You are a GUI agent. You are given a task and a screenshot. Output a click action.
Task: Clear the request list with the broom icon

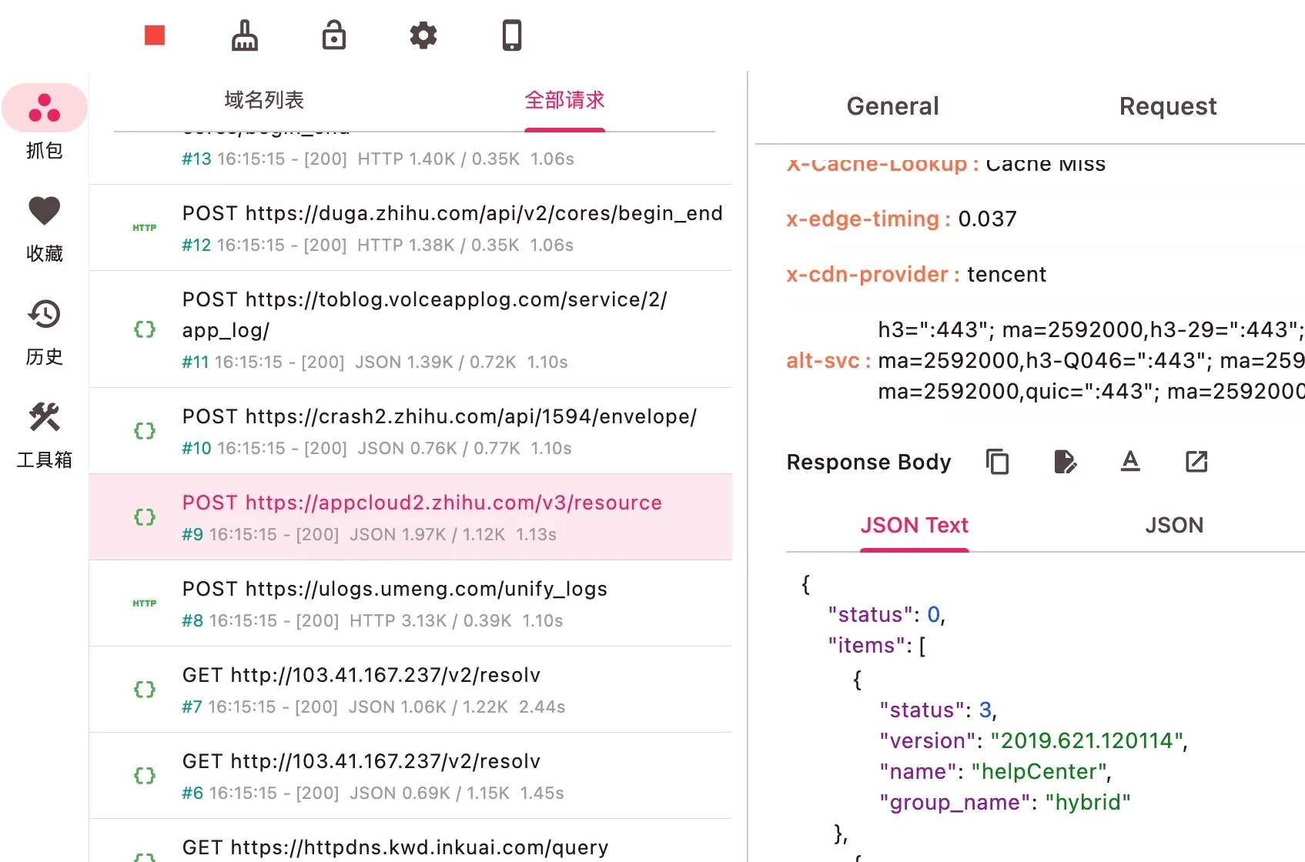click(x=245, y=35)
